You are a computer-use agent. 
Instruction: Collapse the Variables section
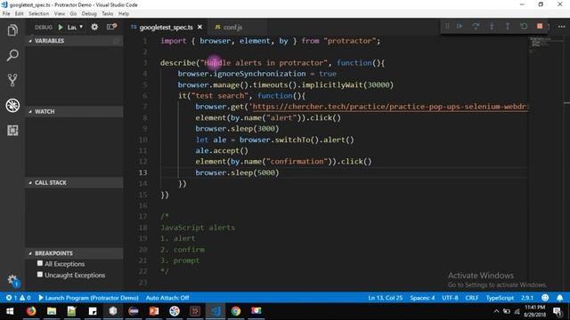(74, 41)
